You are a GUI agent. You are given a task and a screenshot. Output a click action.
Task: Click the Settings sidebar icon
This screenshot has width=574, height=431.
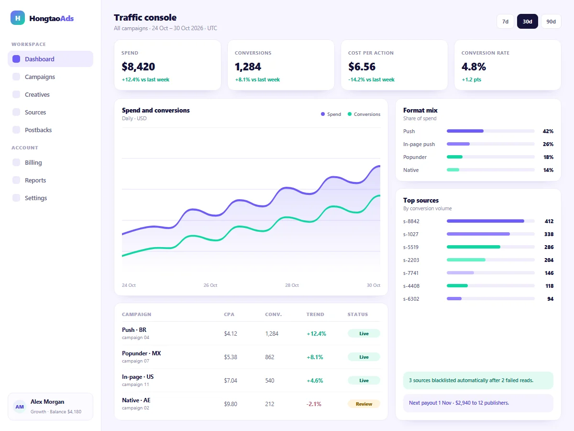16,198
